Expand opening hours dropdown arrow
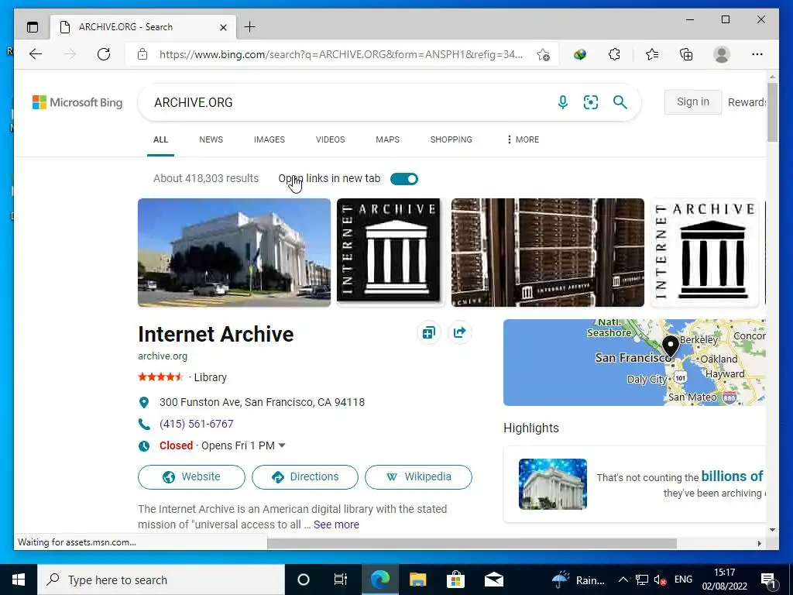 click(x=282, y=445)
